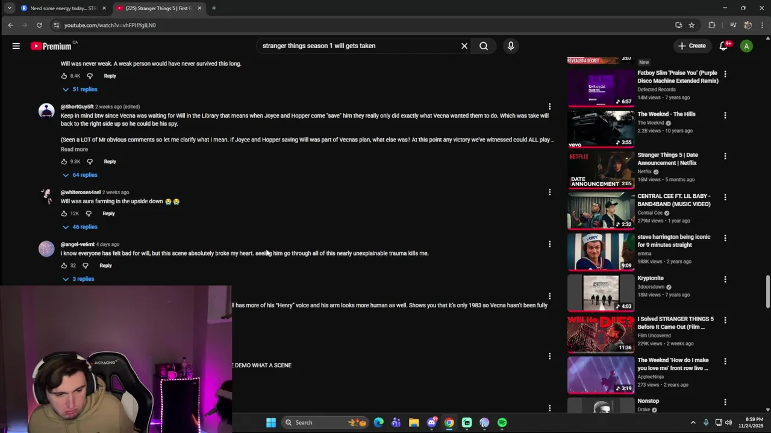
Task: Open Chrome three-dot menu
Action: pos(763,25)
